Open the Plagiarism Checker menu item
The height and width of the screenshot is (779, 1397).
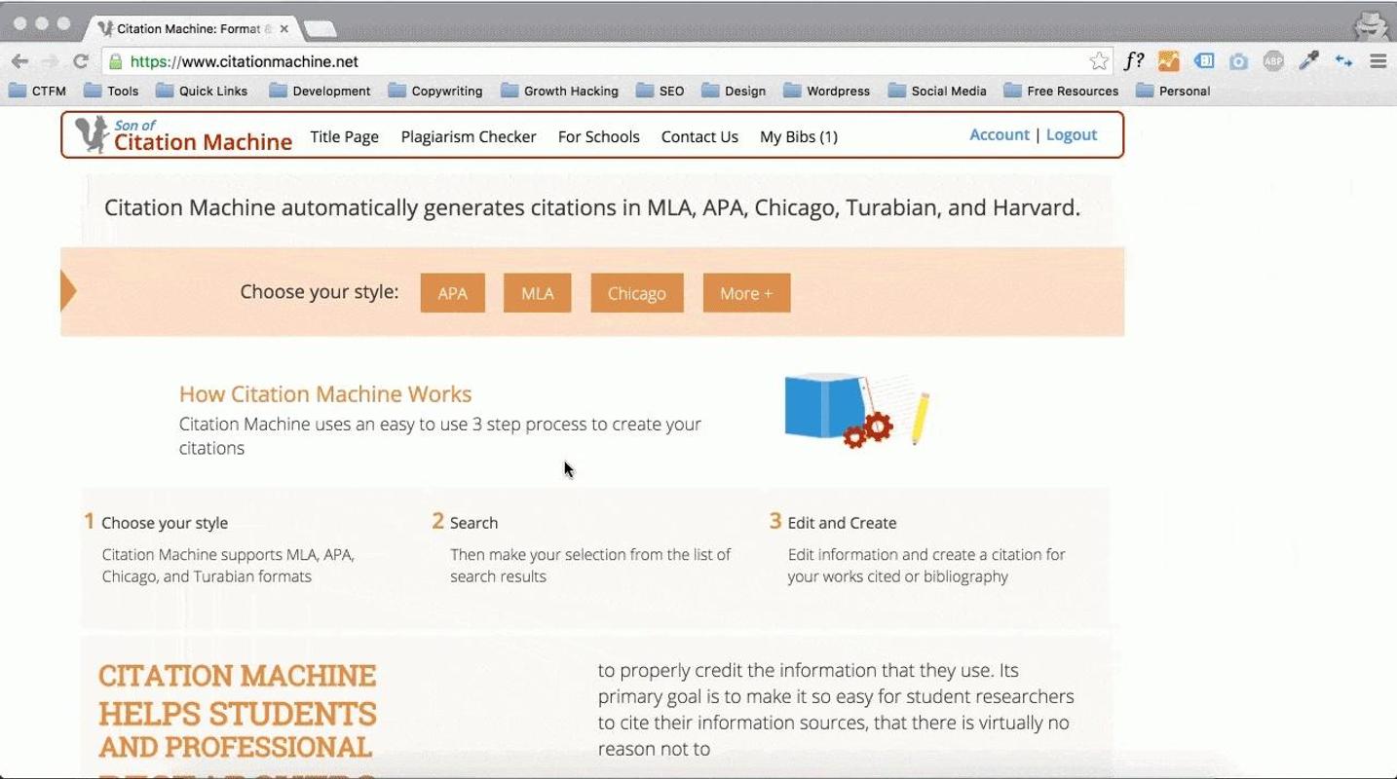click(469, 136)
